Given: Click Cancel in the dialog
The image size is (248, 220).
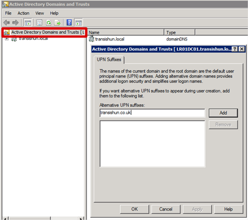Looking at the screenshot, I should coord(166,209).
